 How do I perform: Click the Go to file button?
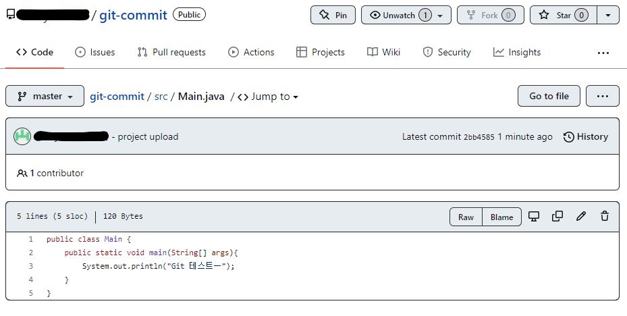(x=549, y=96)
